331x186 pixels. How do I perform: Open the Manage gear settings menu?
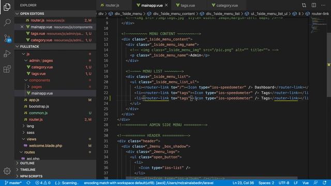(7, 171)
